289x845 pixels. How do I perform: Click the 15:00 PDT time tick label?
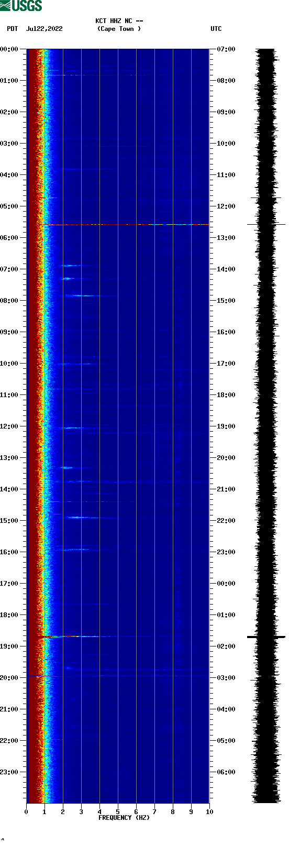click(9, 521)
